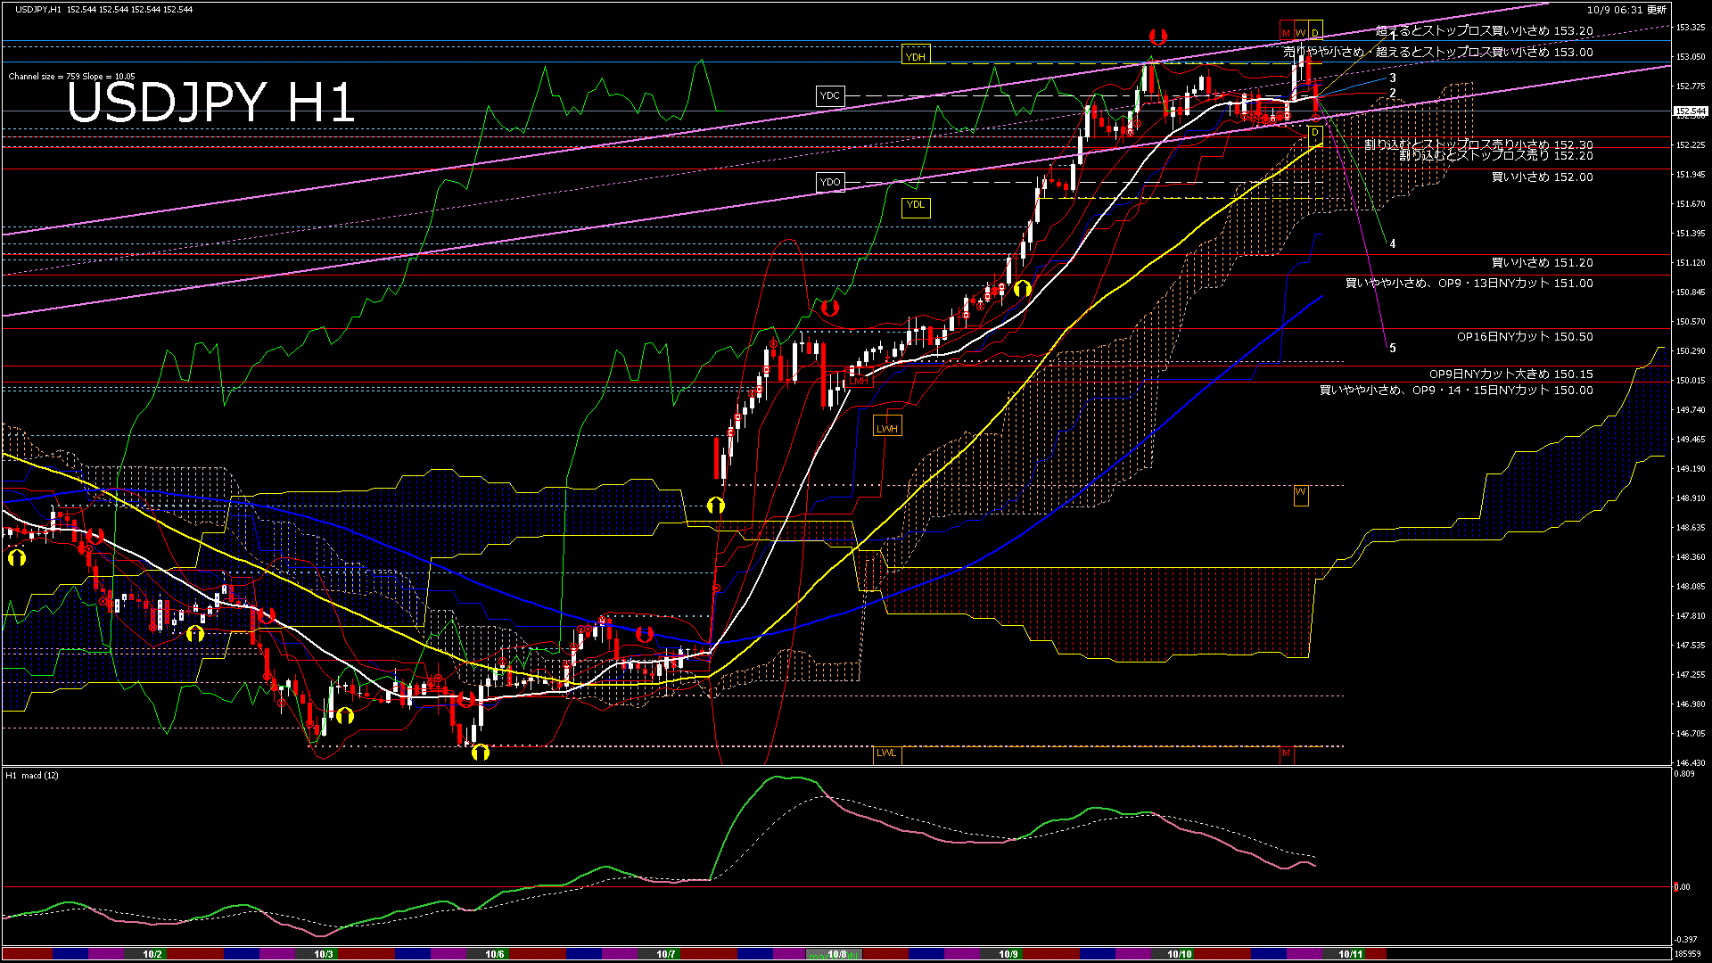Click the 10/8 date marker on time axis
1712x963 pixels.
coord(836,954)
